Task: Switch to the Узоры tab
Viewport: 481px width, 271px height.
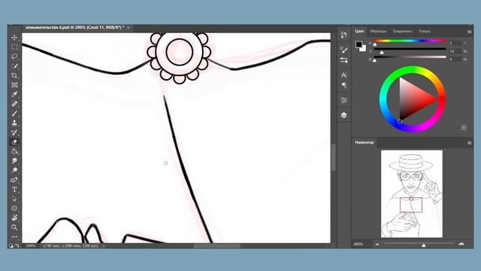Action: 425,32
